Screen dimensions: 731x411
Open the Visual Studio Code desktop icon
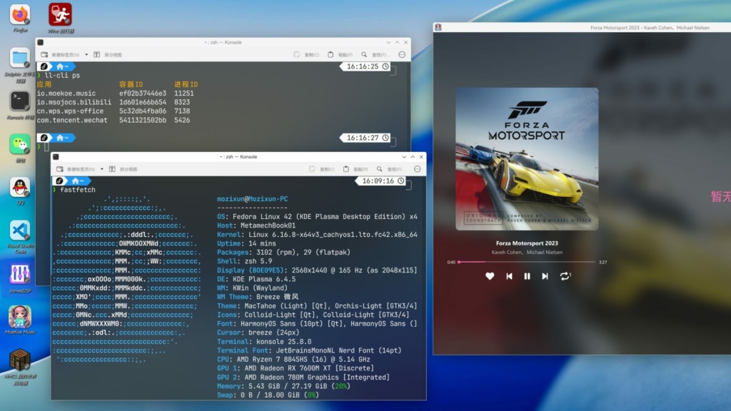[x=20, y=231]
